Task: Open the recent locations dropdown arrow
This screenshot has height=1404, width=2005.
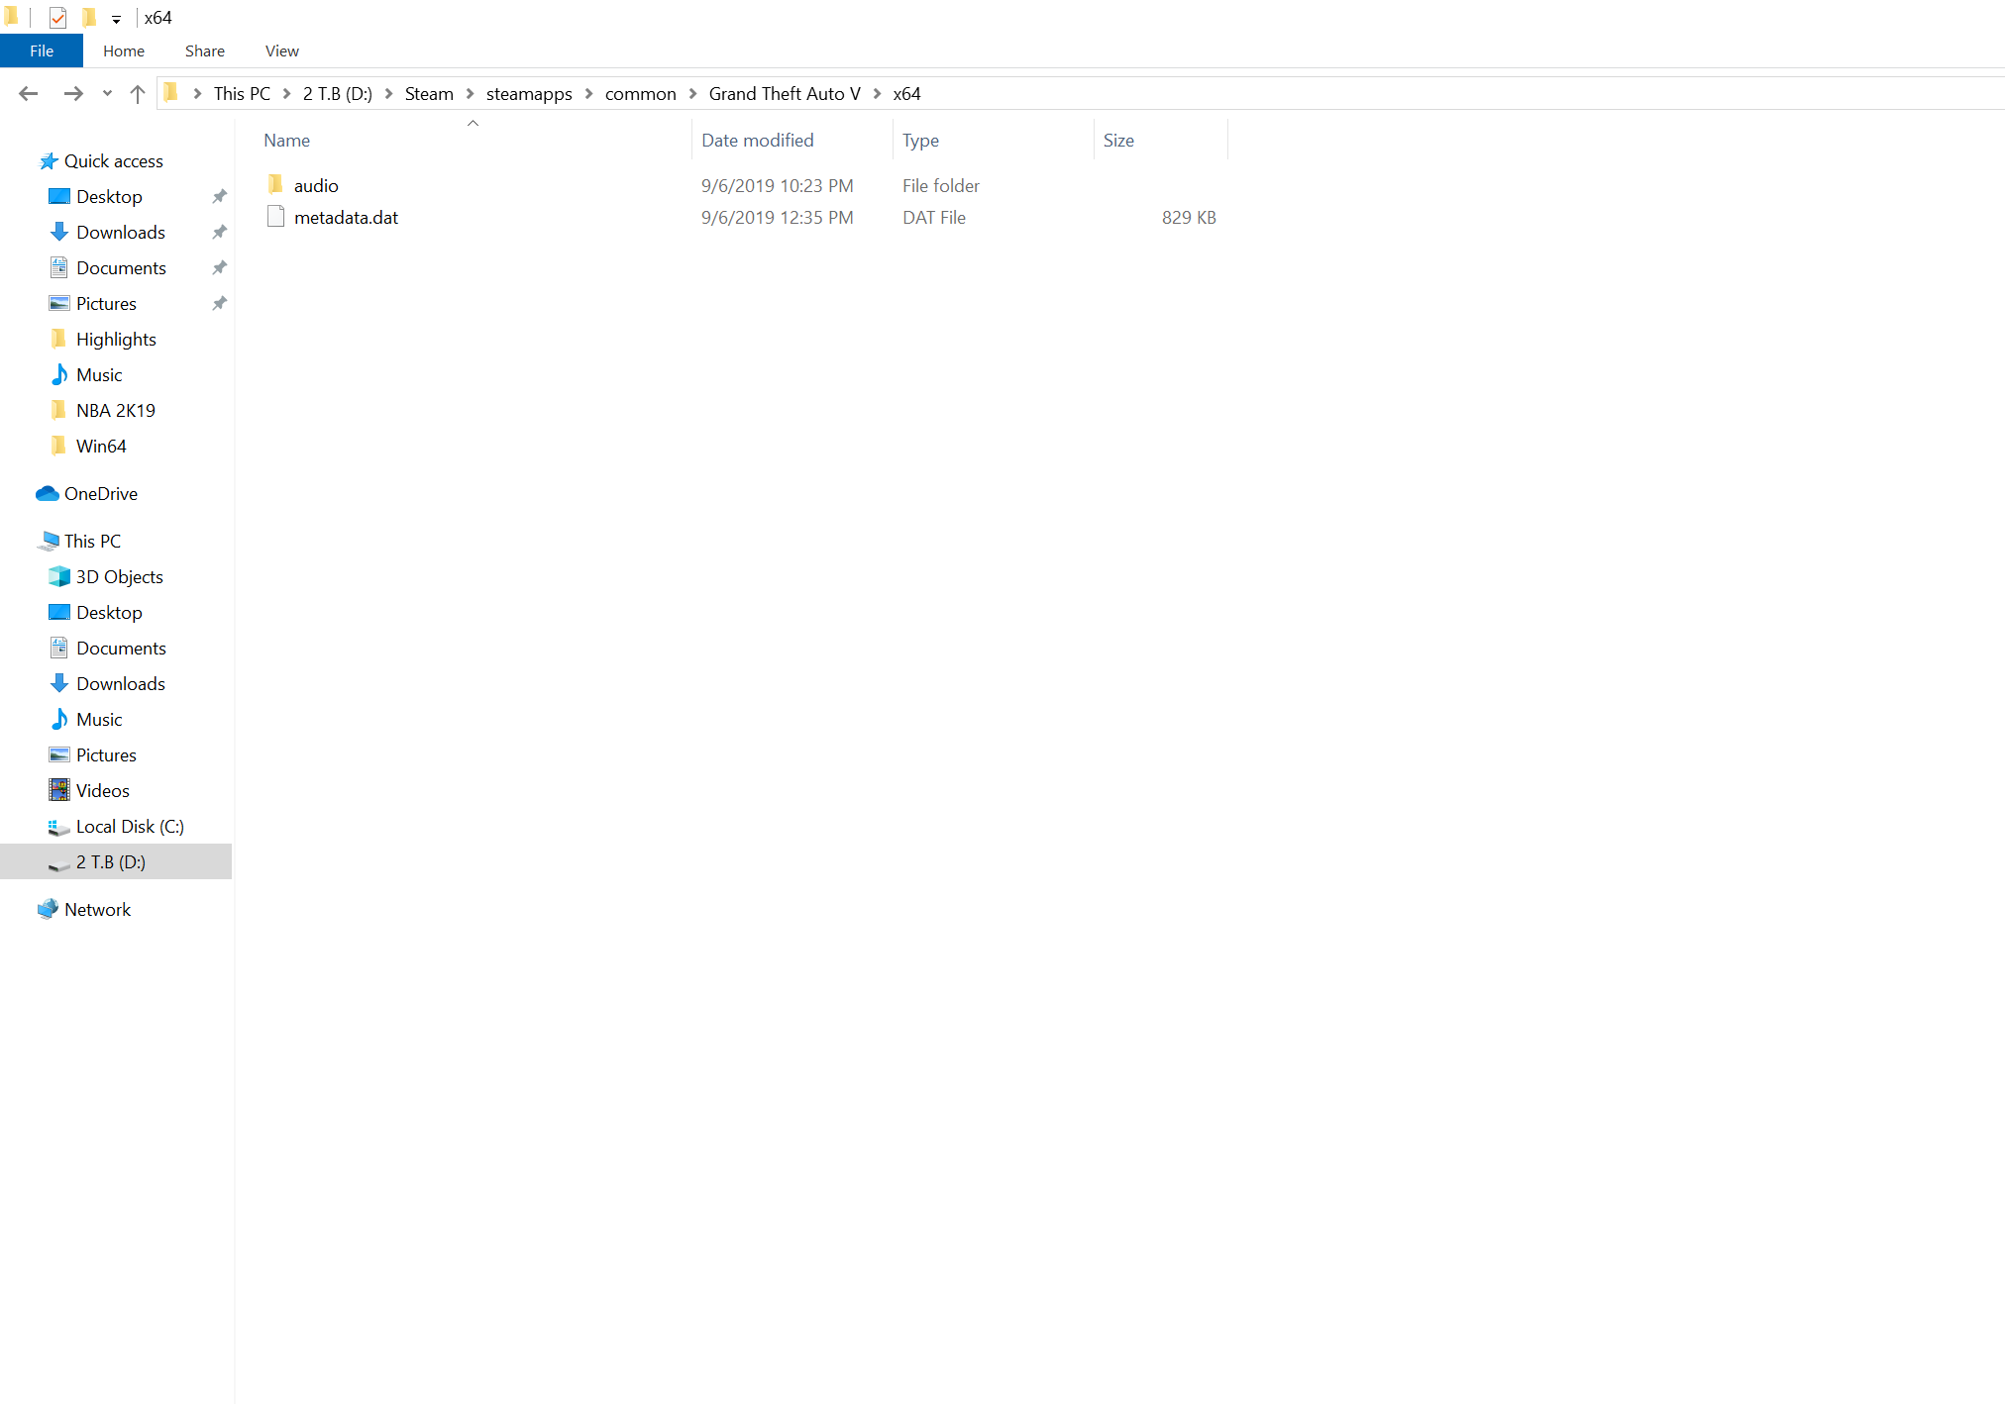Action: (x=107, y=94)
